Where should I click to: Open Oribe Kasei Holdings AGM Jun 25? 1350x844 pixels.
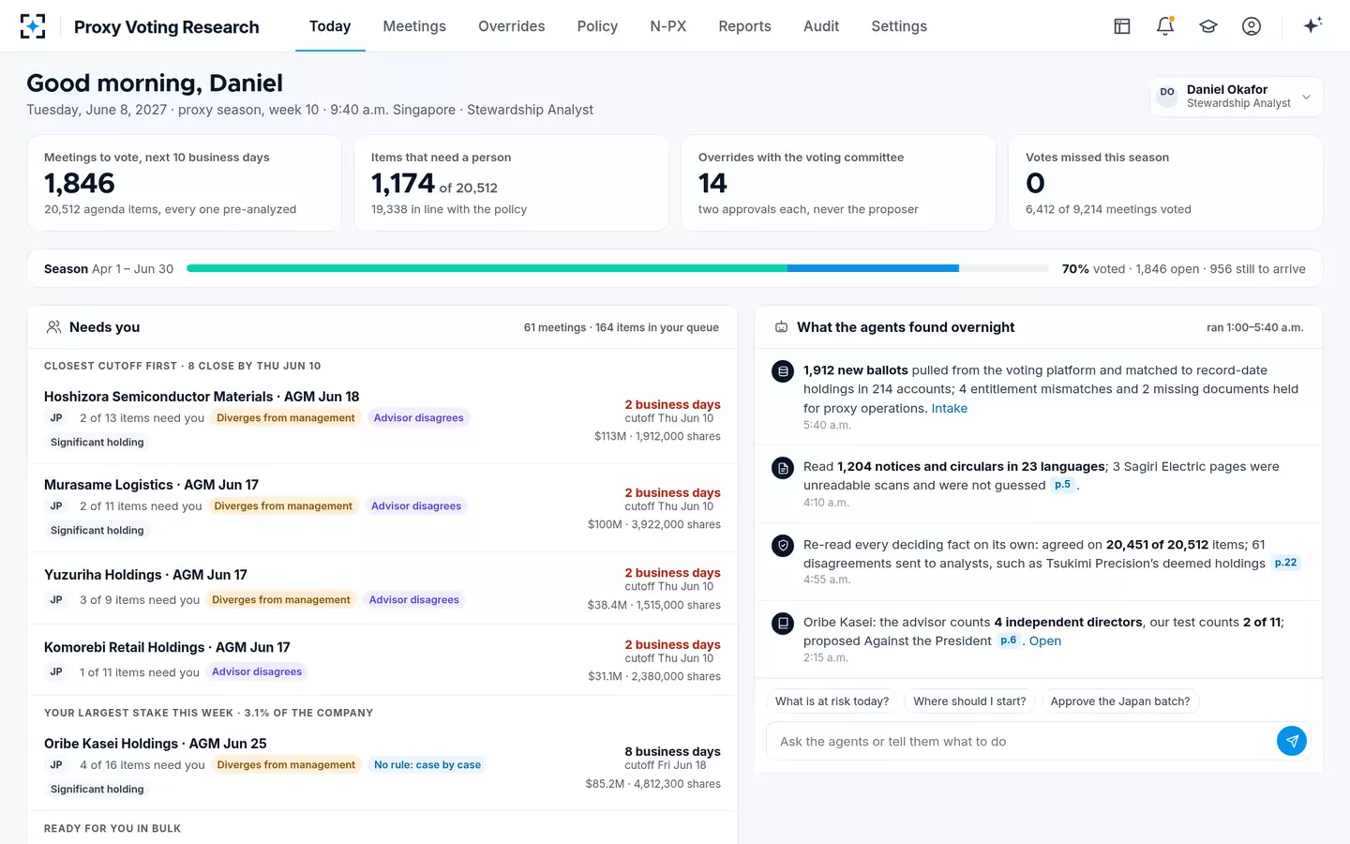[382, 766]
